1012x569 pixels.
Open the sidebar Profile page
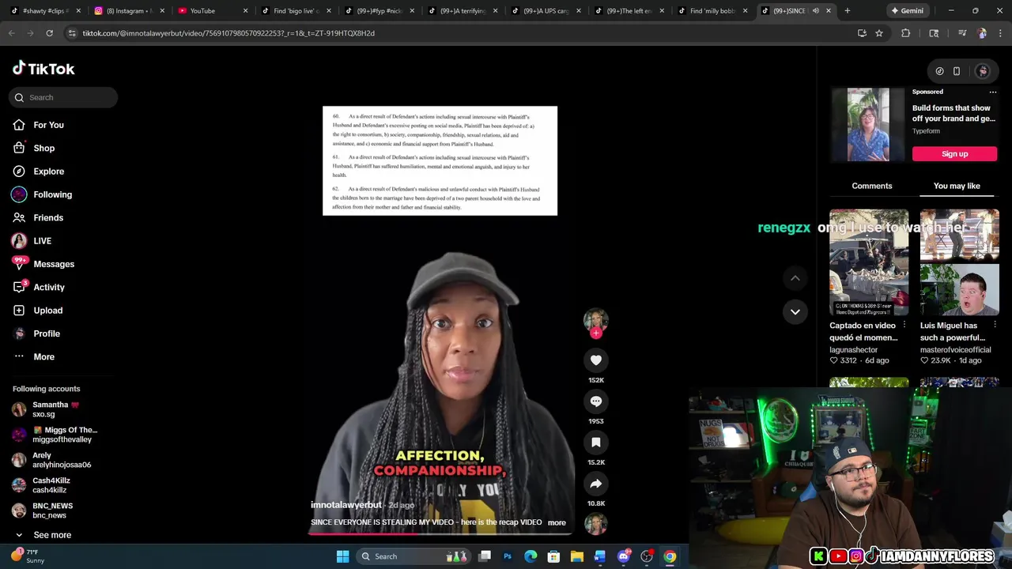(47, 333)
